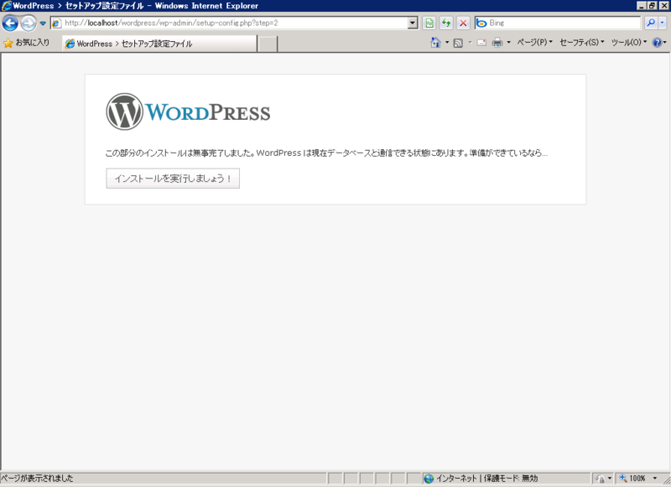Click the Bing search box
Viewport: 671px width, 487px height.
[x=558, y=23]
